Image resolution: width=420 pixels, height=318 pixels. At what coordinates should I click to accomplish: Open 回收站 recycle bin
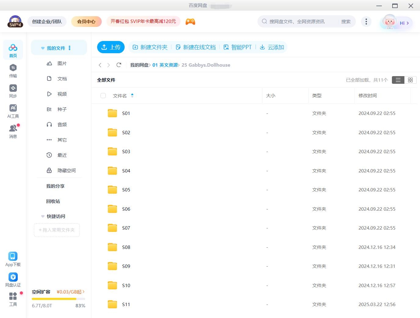tap(53, 201)
